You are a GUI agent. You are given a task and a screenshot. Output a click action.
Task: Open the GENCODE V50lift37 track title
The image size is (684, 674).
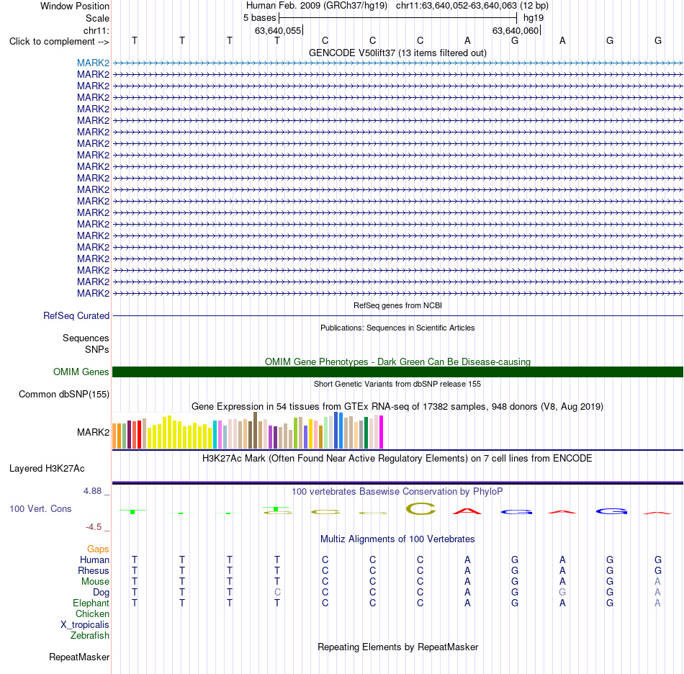[397, 53]
